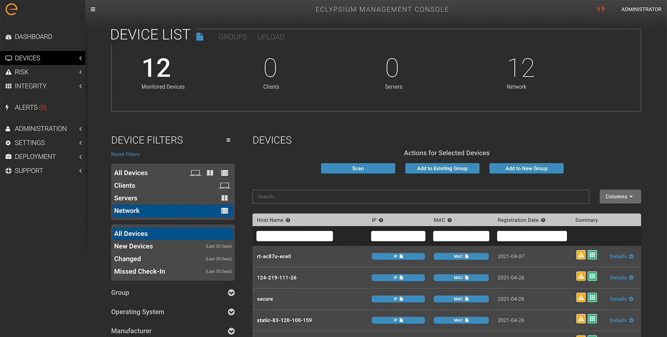Click the devices Search field
Viewport: 667px width, 337px height.
[x=421, y=197]
